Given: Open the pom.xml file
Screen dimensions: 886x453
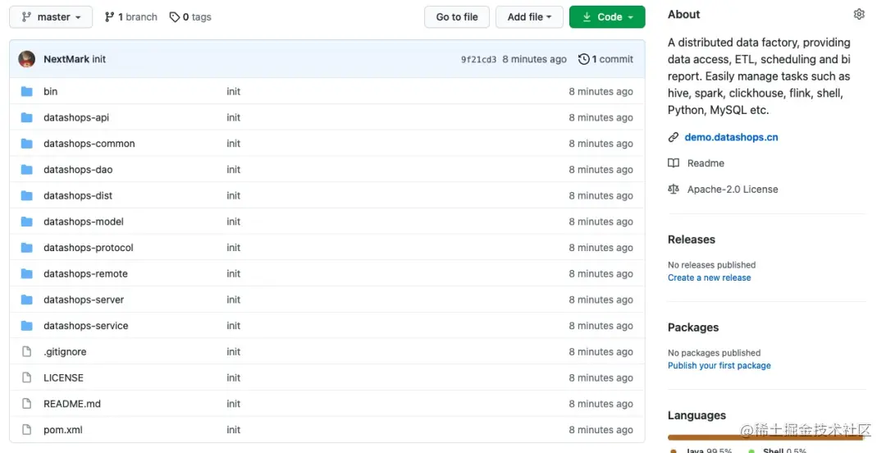Looking at the screenshot, I should click(x=62, y=430).
